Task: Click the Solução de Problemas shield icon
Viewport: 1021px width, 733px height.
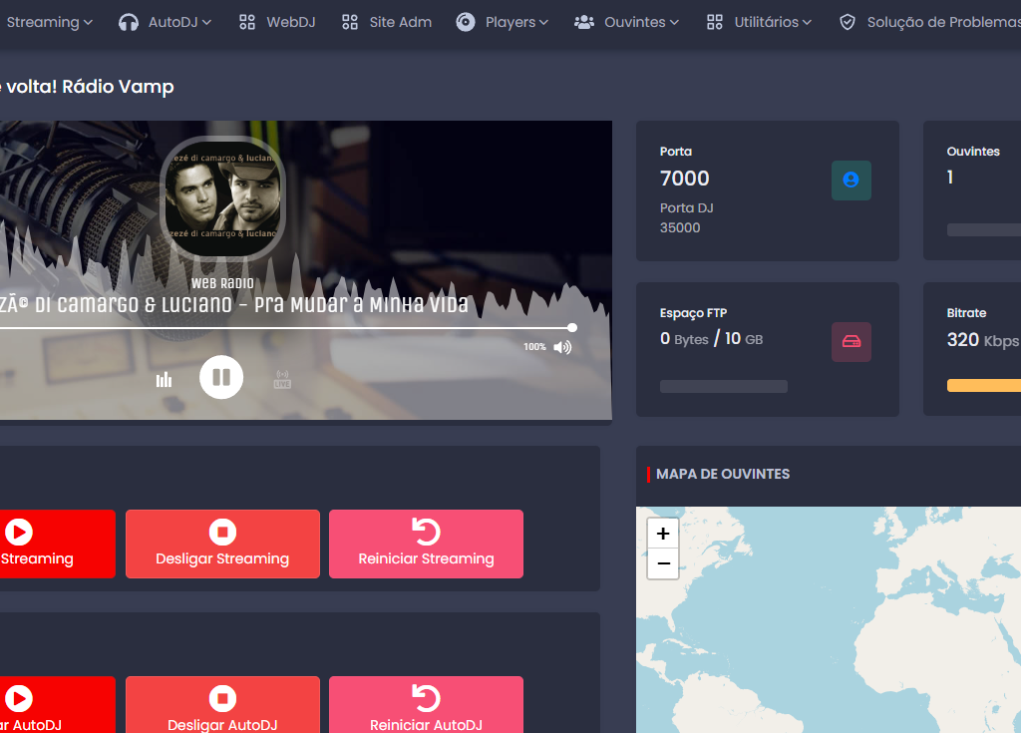Action: pos(848,22)
